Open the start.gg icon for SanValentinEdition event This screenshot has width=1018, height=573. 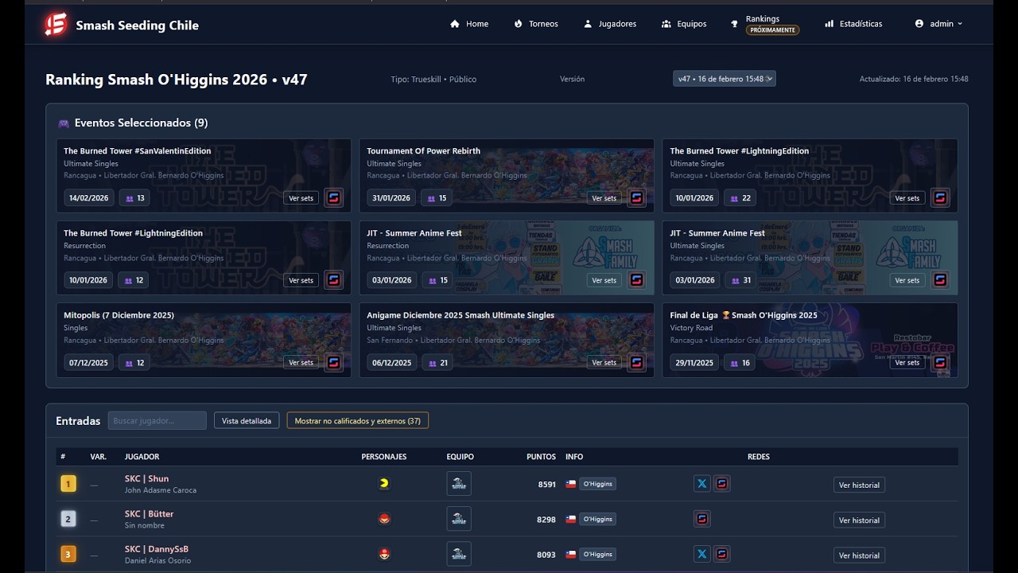334,198
